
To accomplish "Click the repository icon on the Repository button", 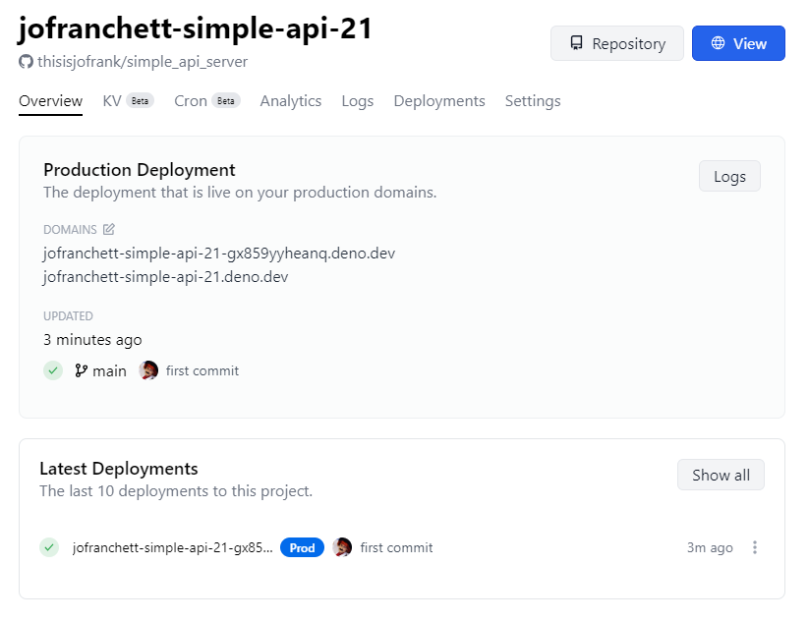I will (575, 43).
